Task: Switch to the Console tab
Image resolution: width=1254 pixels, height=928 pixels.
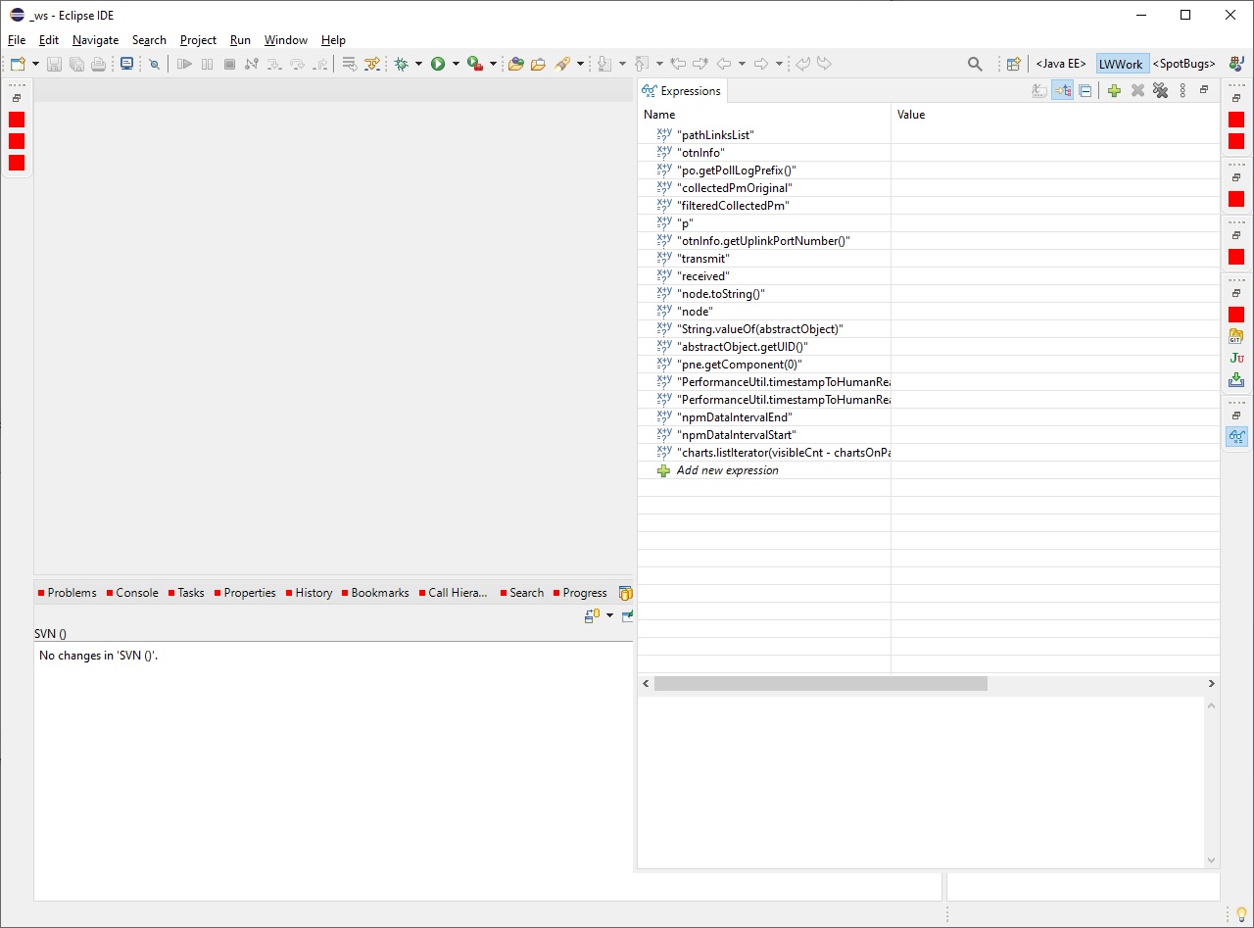Action: [x=136, y=593]
